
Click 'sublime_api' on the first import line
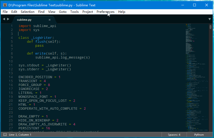click(45, 26)
